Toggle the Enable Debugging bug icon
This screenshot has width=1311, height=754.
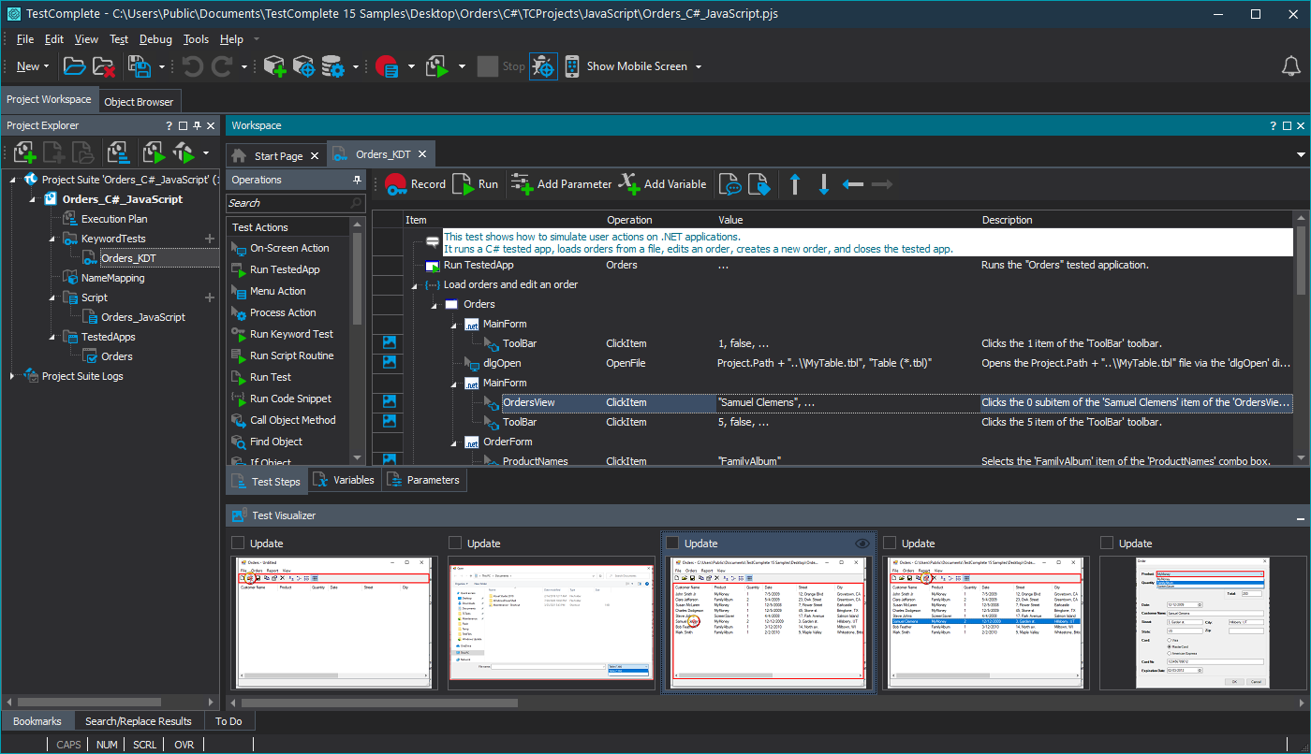tap(543, 65)
